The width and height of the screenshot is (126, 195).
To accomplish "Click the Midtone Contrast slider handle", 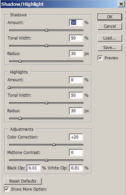I will (x=46, y=160).
